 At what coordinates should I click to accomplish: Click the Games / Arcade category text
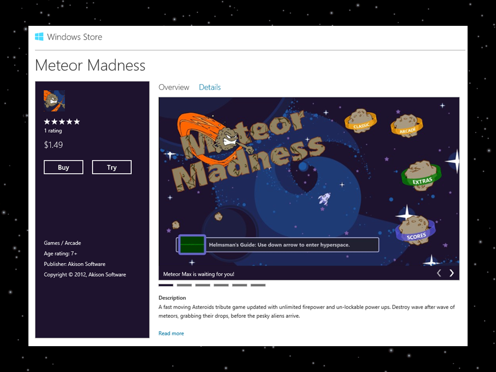pos(63,243)
